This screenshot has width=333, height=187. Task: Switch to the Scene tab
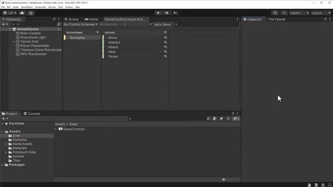click(72, 19)
